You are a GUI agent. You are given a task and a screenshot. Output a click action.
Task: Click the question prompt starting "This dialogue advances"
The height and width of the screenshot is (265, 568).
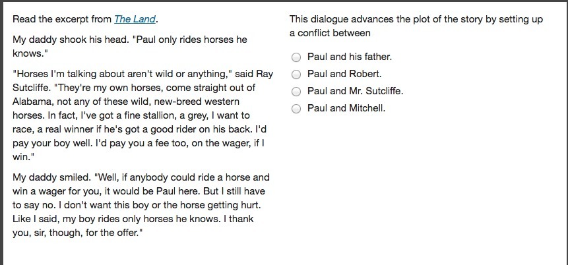tap(416, 26)
